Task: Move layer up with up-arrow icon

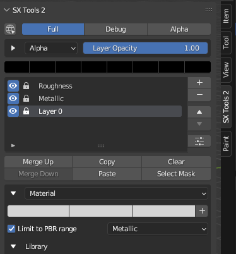Action: pyautogui.click(x=199, y=112)
